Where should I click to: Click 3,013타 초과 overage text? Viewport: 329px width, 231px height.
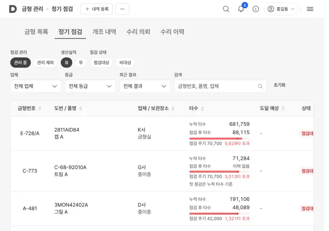[237, 177]
